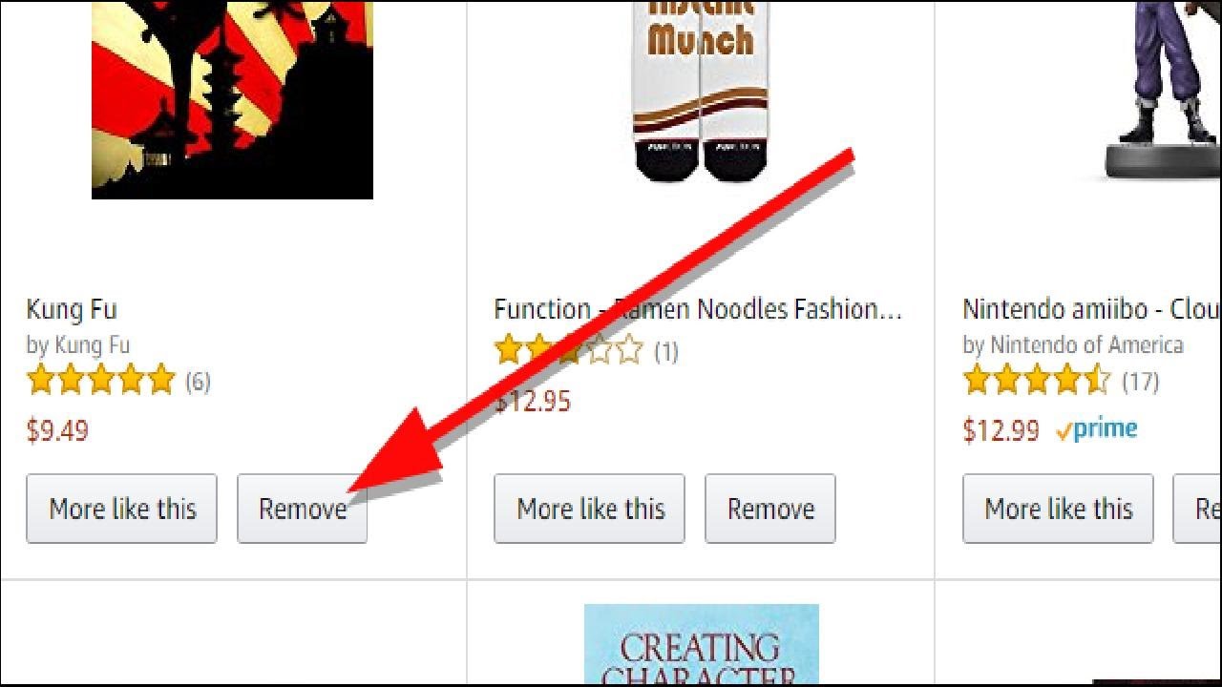This screenshot has height=687, width=1222.
Task: Open the Nintendo amiibo product title link
Action: pyautogui.click(x=1092, y=309)
